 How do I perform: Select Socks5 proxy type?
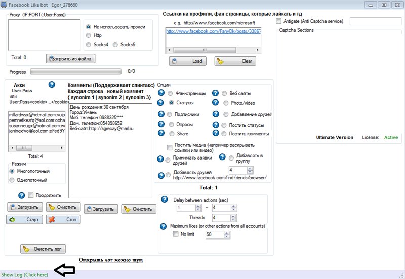pyautogui.click(x=115, y=45)
